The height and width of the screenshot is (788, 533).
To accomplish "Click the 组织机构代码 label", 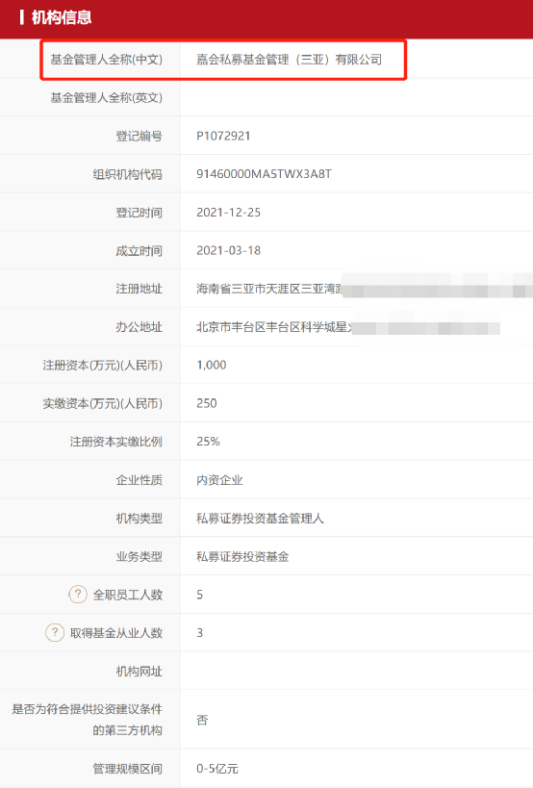I will (128, 174).
